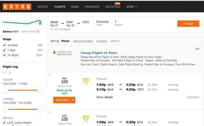Open the MORE navigation dropdown

tap(132, 7)
